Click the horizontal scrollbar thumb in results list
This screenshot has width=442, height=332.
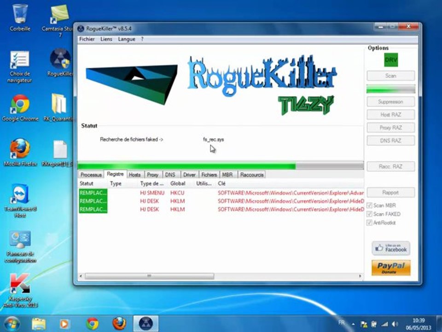[149, 276]
